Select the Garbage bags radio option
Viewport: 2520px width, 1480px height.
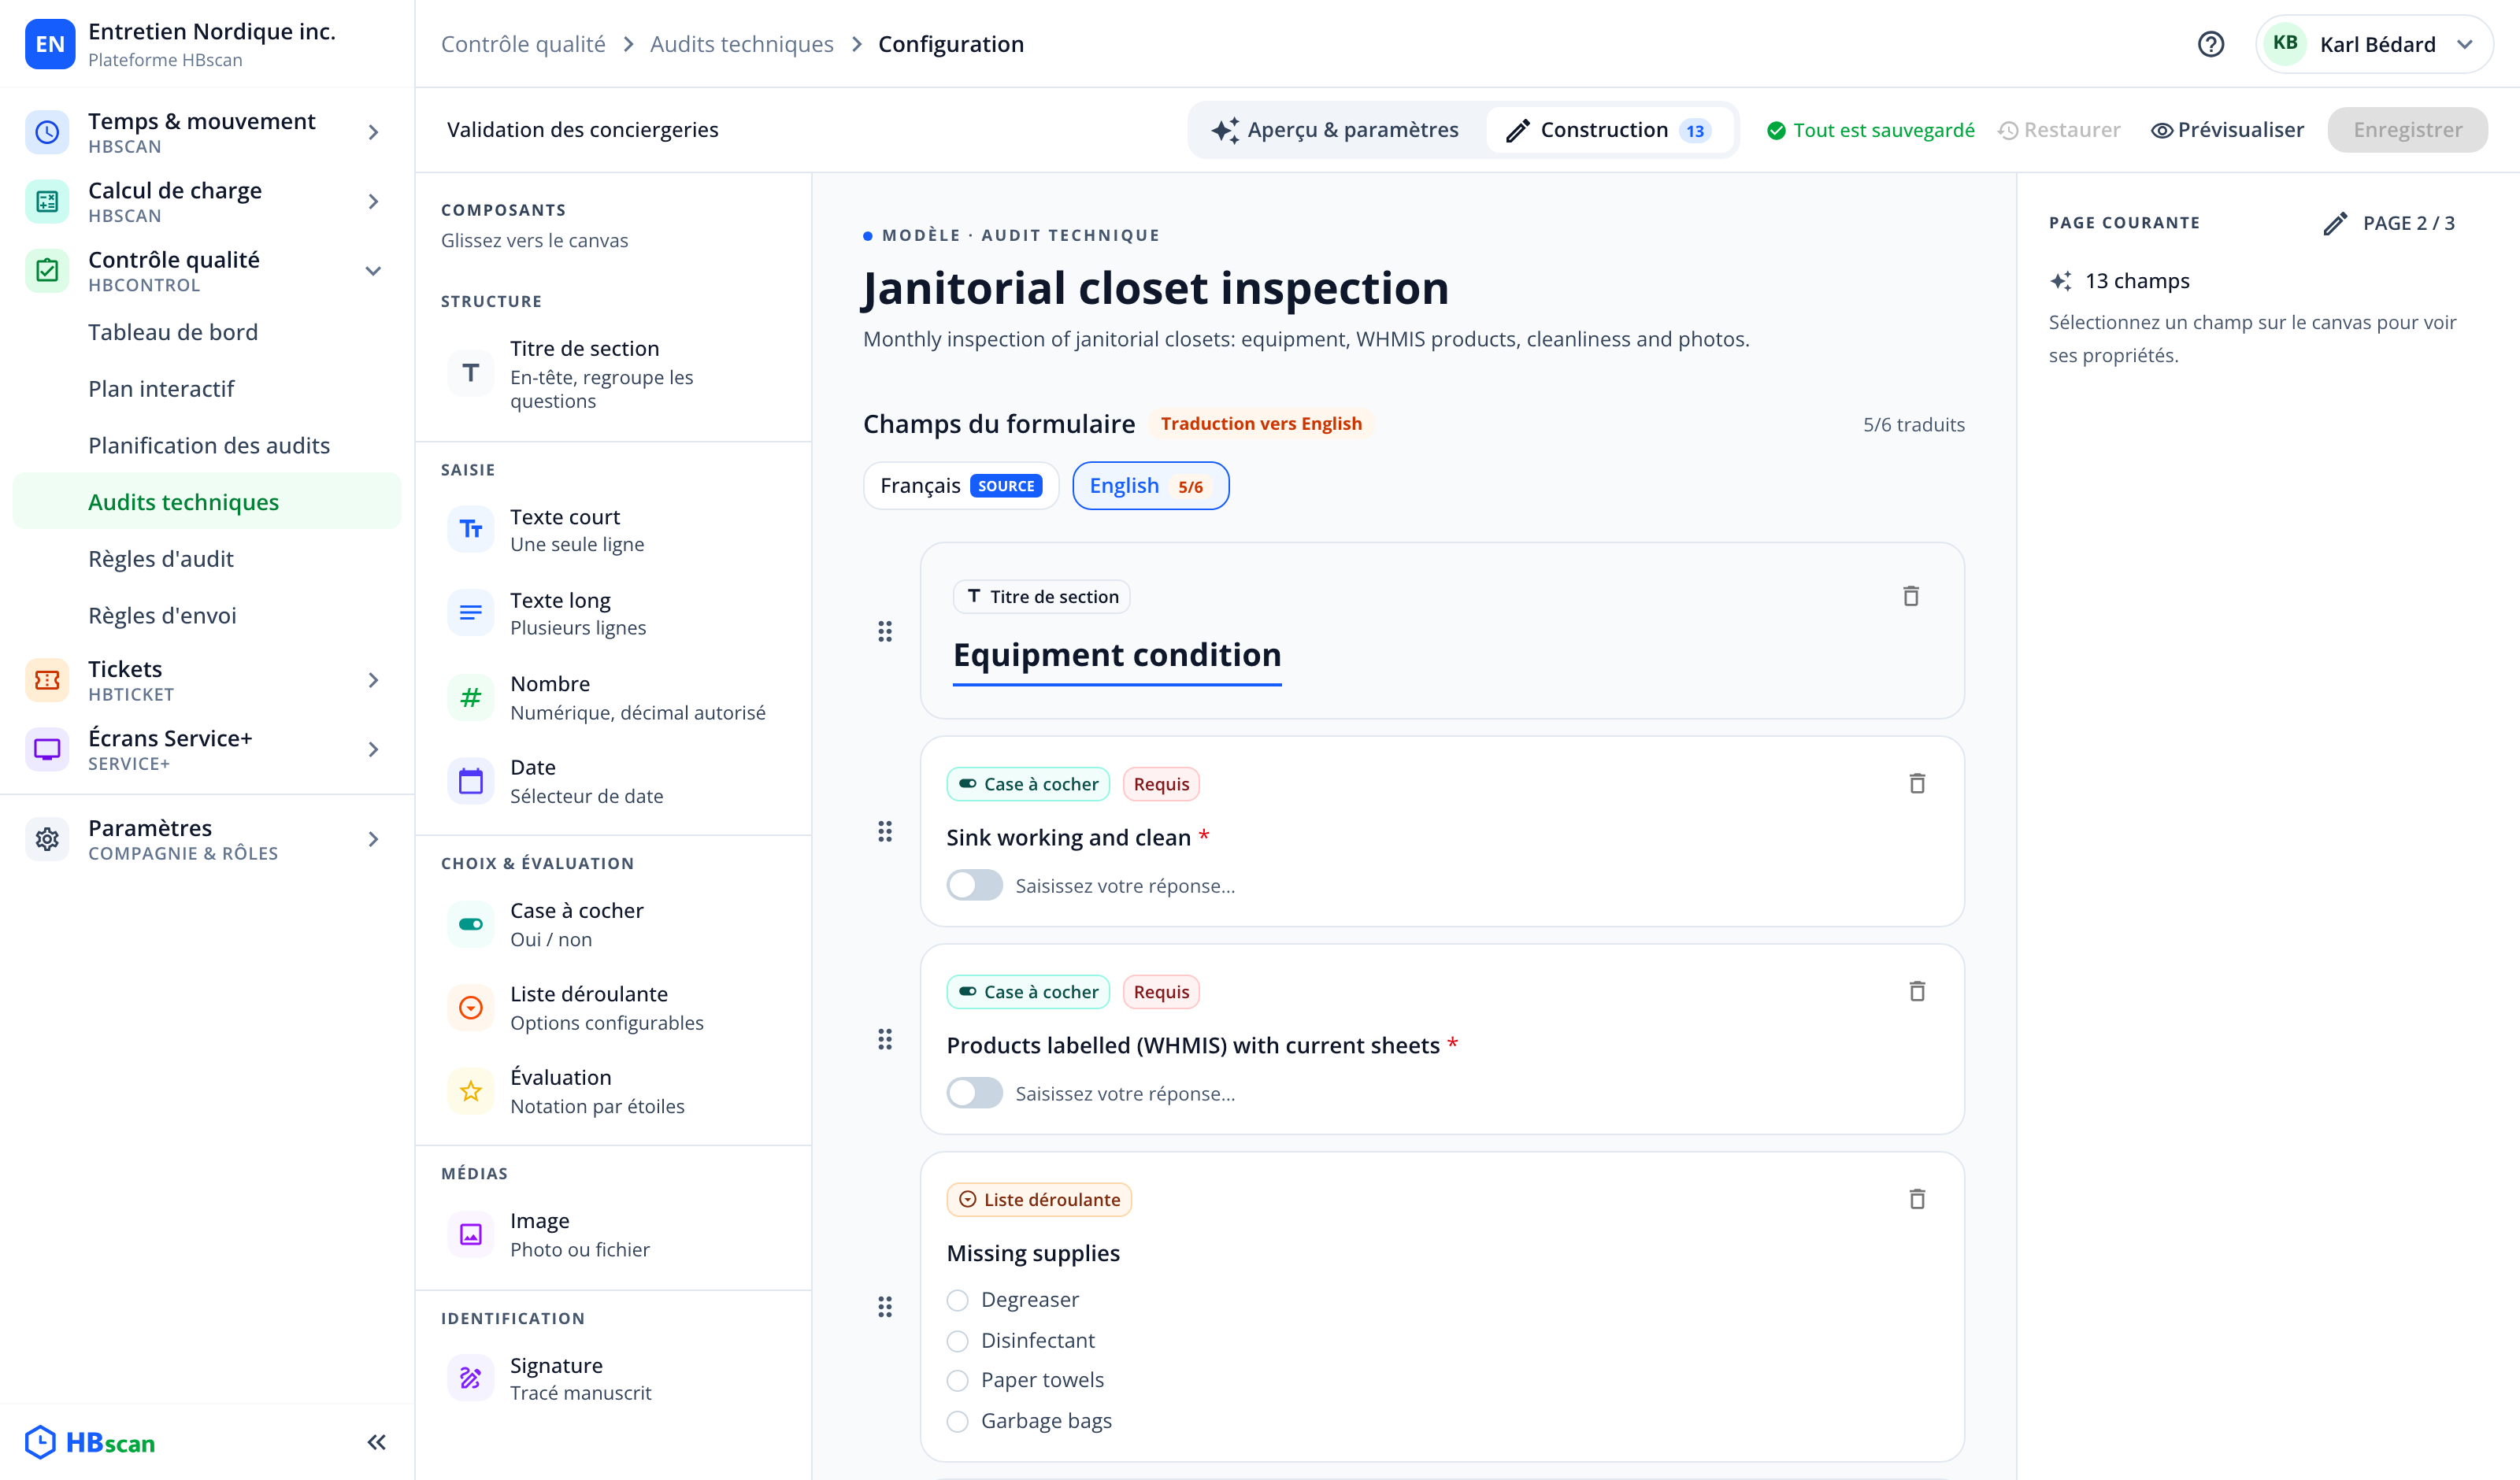(957, 1422)
